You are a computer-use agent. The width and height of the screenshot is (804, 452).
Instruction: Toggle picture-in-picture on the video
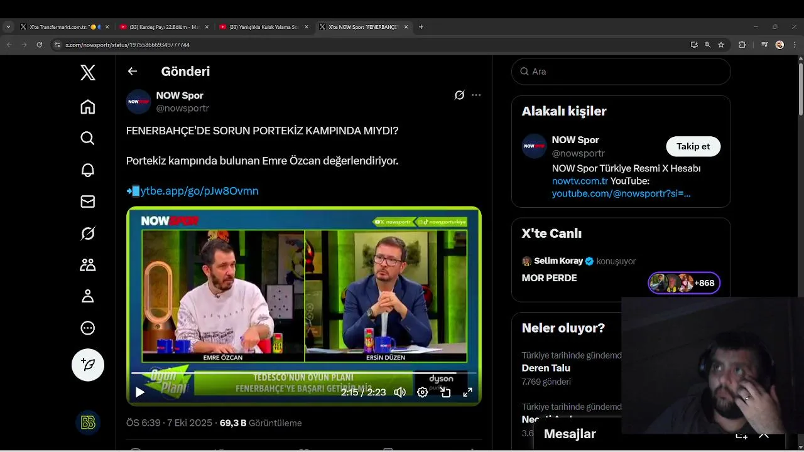click(445, 392)
